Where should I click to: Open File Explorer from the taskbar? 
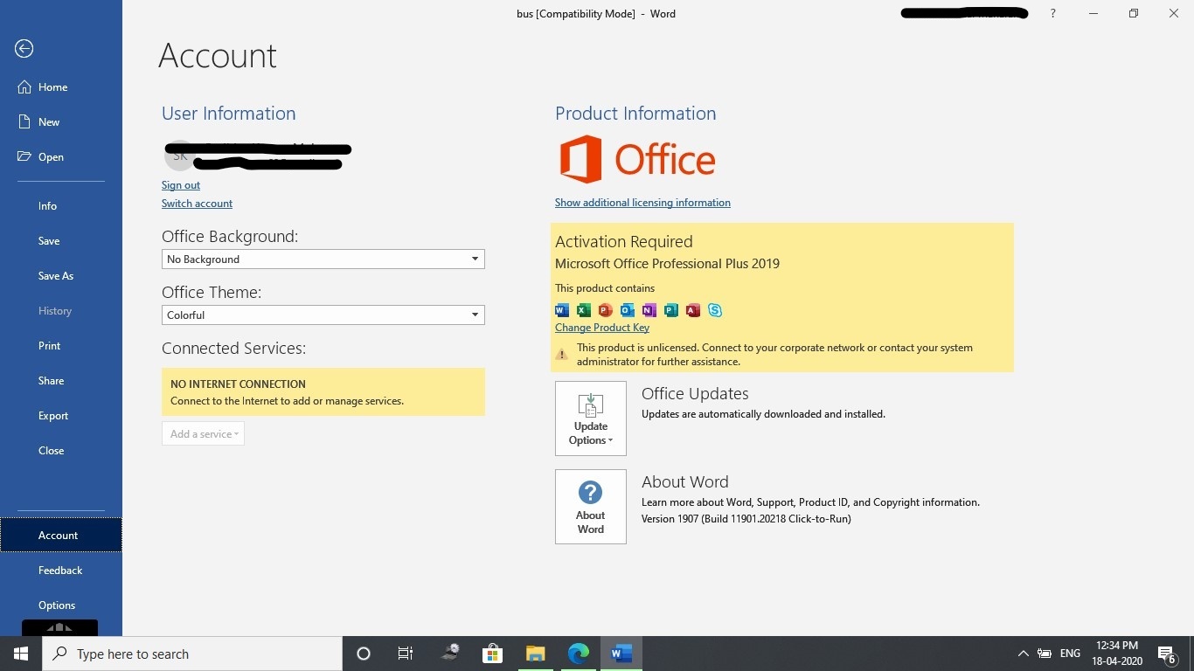[536, 654]
